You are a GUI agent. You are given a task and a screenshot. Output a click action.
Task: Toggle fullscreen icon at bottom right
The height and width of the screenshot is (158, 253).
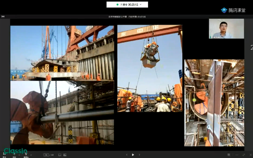[244, 155]
